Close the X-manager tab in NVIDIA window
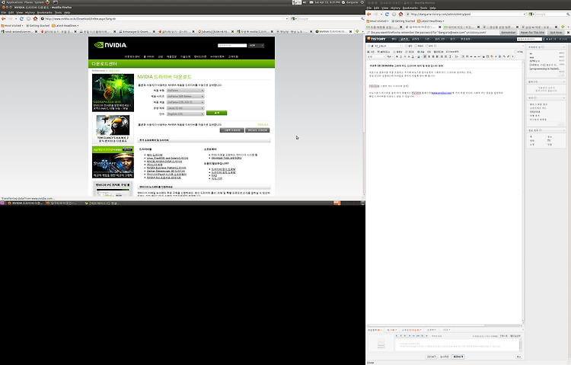571x365 pixels. [x=154, y=32]
